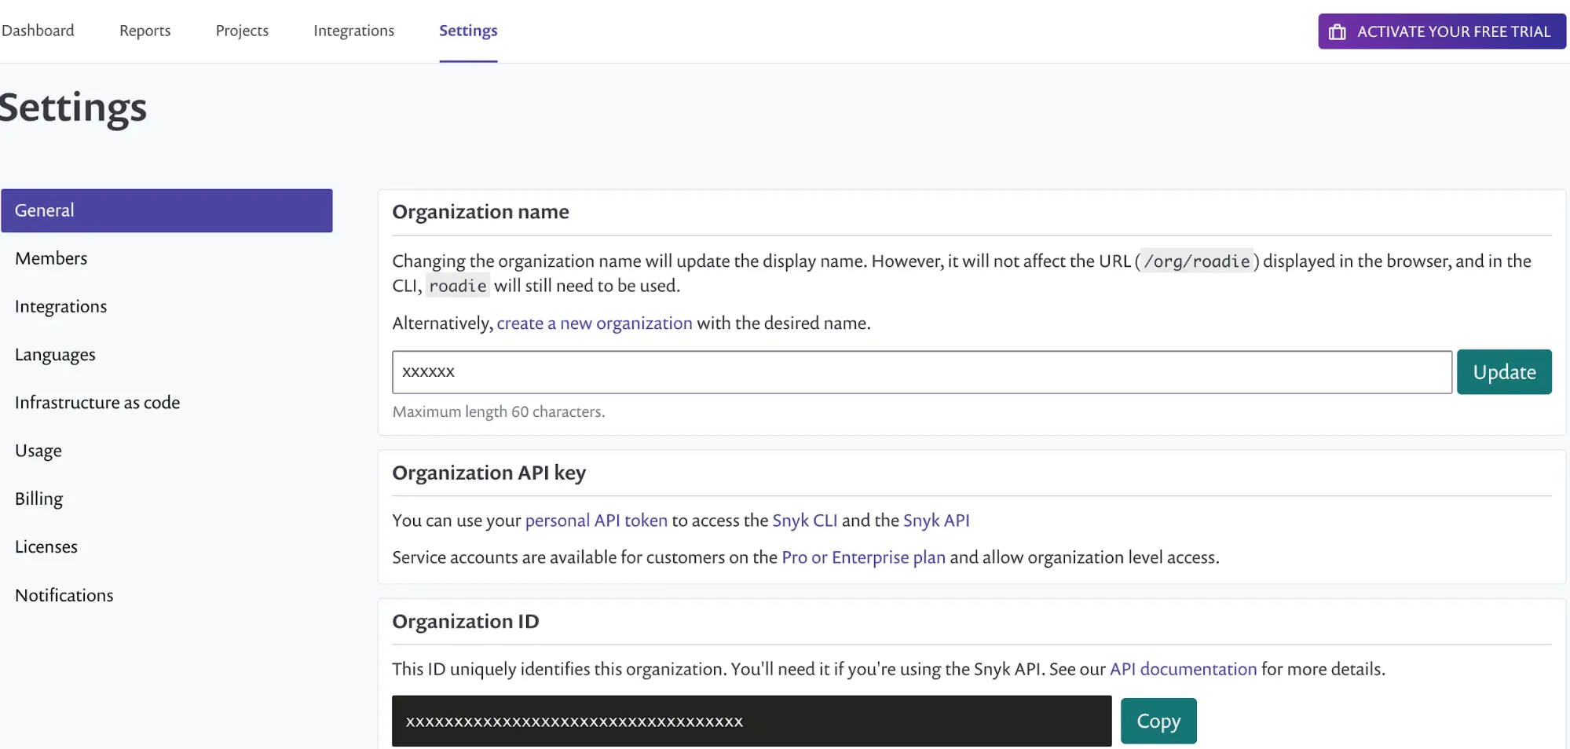Viewport: 1570px width, 749px height.
Task: Open the Pro or Enterprise plan link
Action: tap(862, 557)
